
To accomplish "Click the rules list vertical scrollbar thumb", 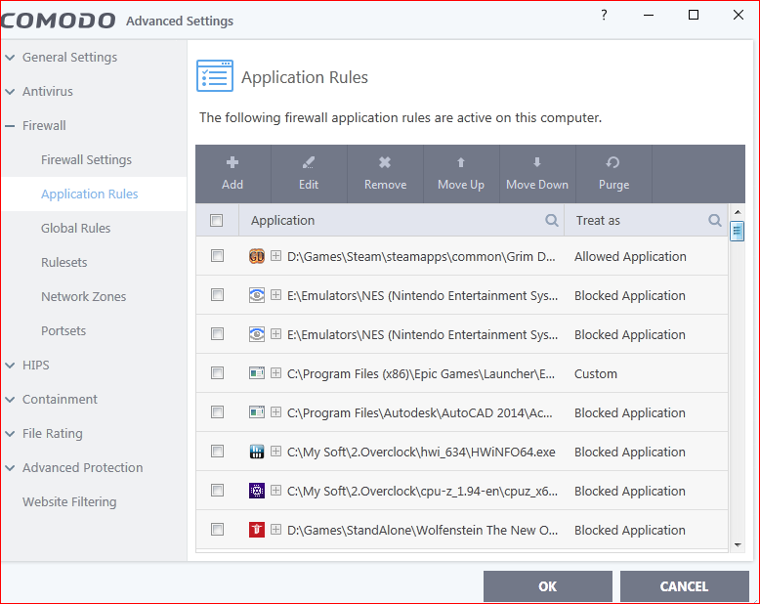I will pos(738,232).
